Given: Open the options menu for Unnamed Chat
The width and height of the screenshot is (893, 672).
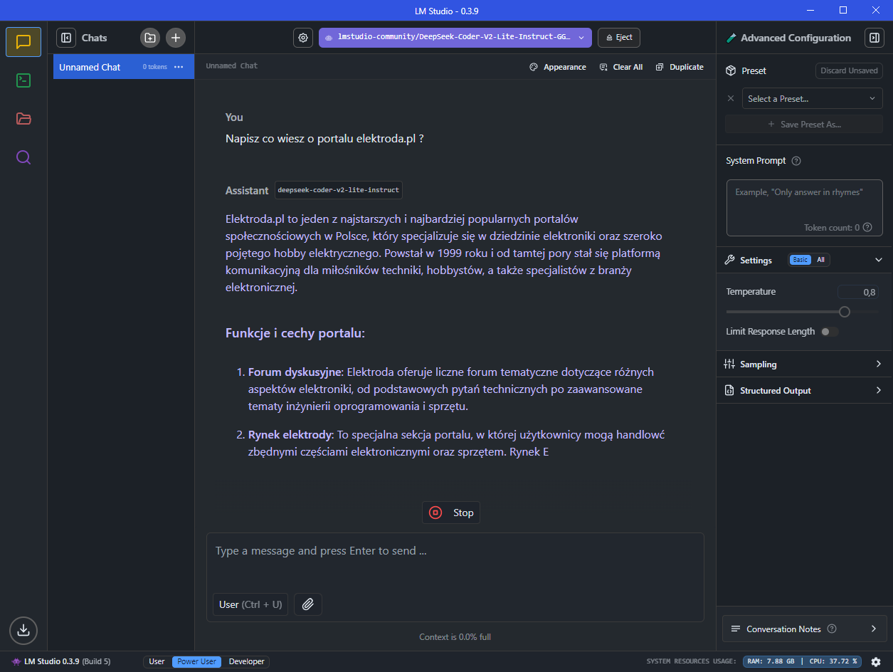Looking at the screenshot, I should pos(179,67).
